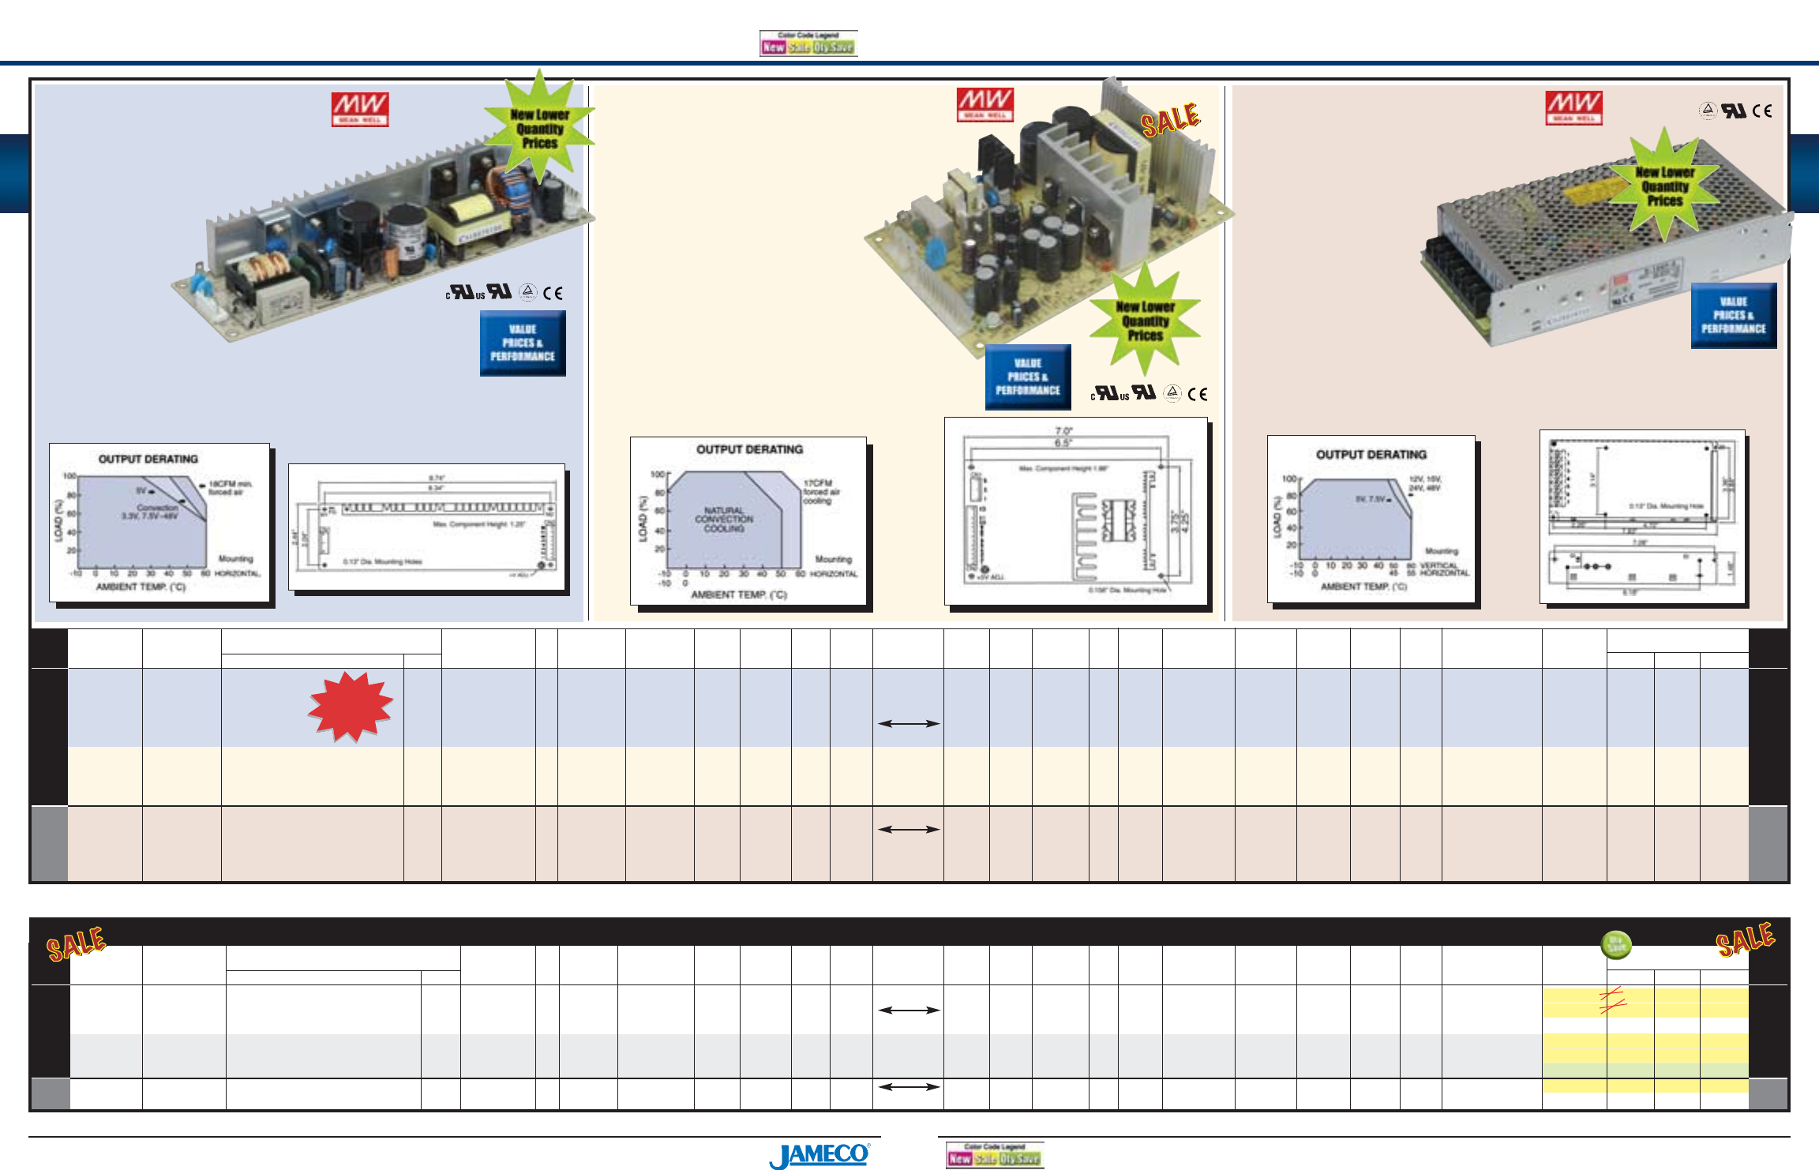Click the Jameco logo at page bottom
Viewport: 1819px width, 1170px height.
tap(819, 1156)
